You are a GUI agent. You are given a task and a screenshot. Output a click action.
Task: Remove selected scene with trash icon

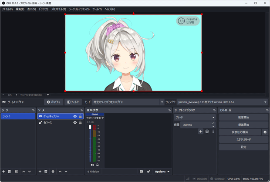click(x=9, y=172)
